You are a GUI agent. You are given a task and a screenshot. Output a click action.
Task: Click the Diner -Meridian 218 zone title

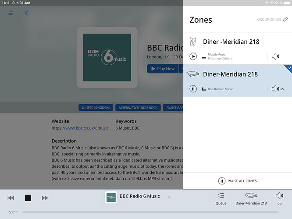point(231,42)
